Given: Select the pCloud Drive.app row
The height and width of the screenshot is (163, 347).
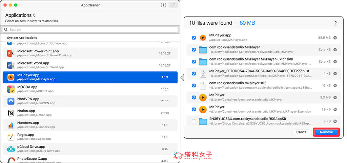Looking at the screenshot, I should point(90,149).
